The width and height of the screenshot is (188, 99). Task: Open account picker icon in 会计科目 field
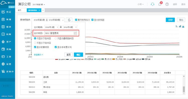(x=75, y=33)
